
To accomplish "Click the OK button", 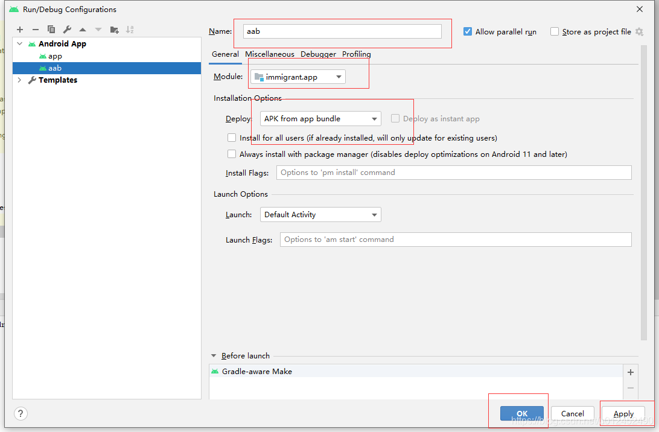I will pos(522,413).
